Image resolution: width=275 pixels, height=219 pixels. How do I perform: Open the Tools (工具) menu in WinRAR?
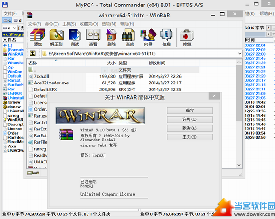point(69,24)
